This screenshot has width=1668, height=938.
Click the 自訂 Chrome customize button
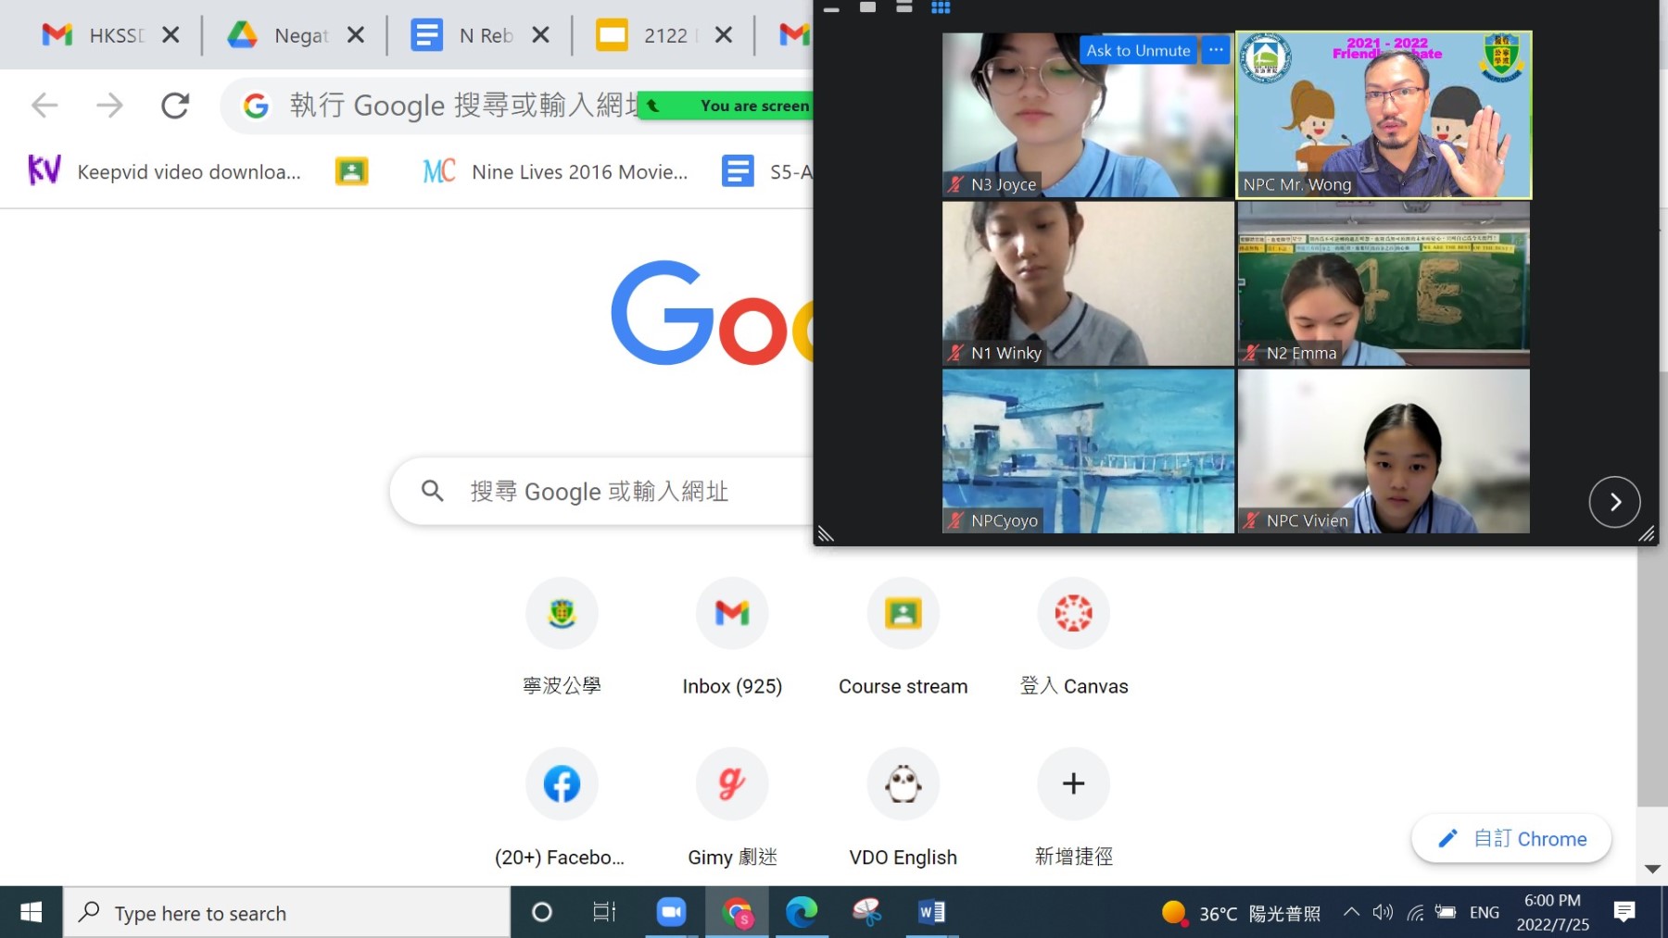pos(1511,839)
